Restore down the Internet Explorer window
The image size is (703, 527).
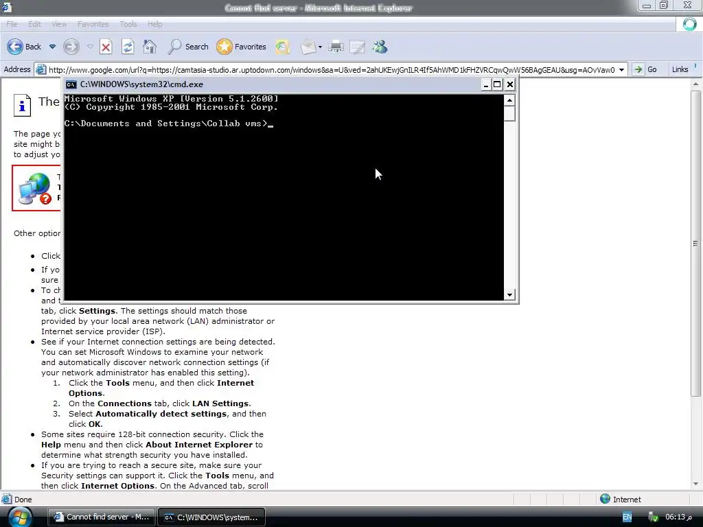tap(664, 5)
